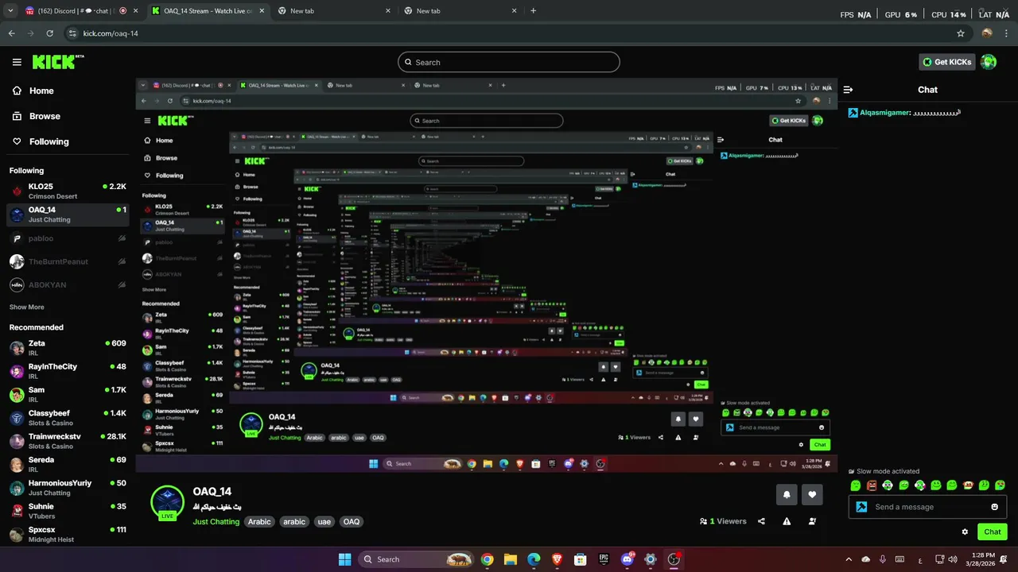Expand the system tray hidden icons chevron
The height and width of the screenshot is (572, 1018).
[x=848, y=559]
